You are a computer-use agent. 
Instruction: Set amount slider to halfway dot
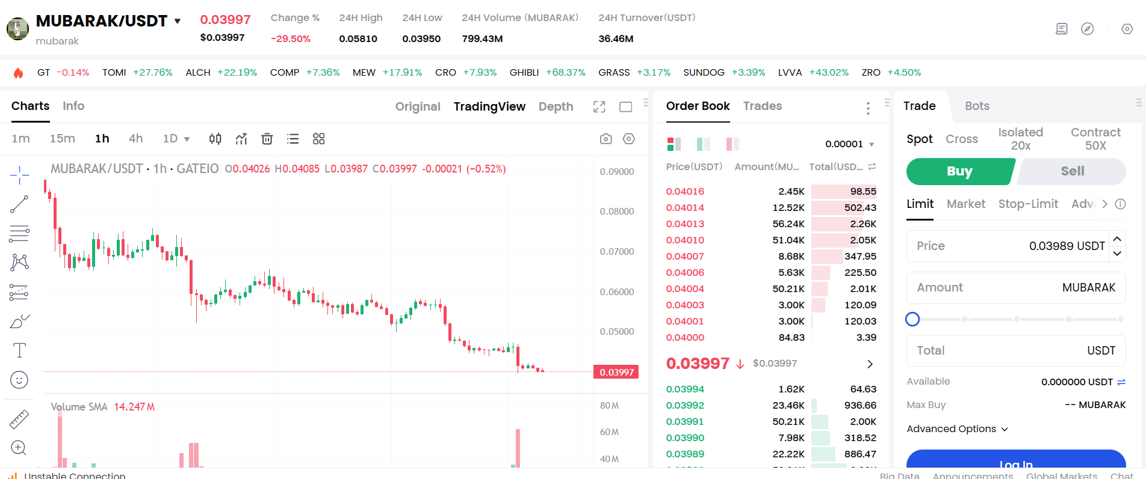1017,319
